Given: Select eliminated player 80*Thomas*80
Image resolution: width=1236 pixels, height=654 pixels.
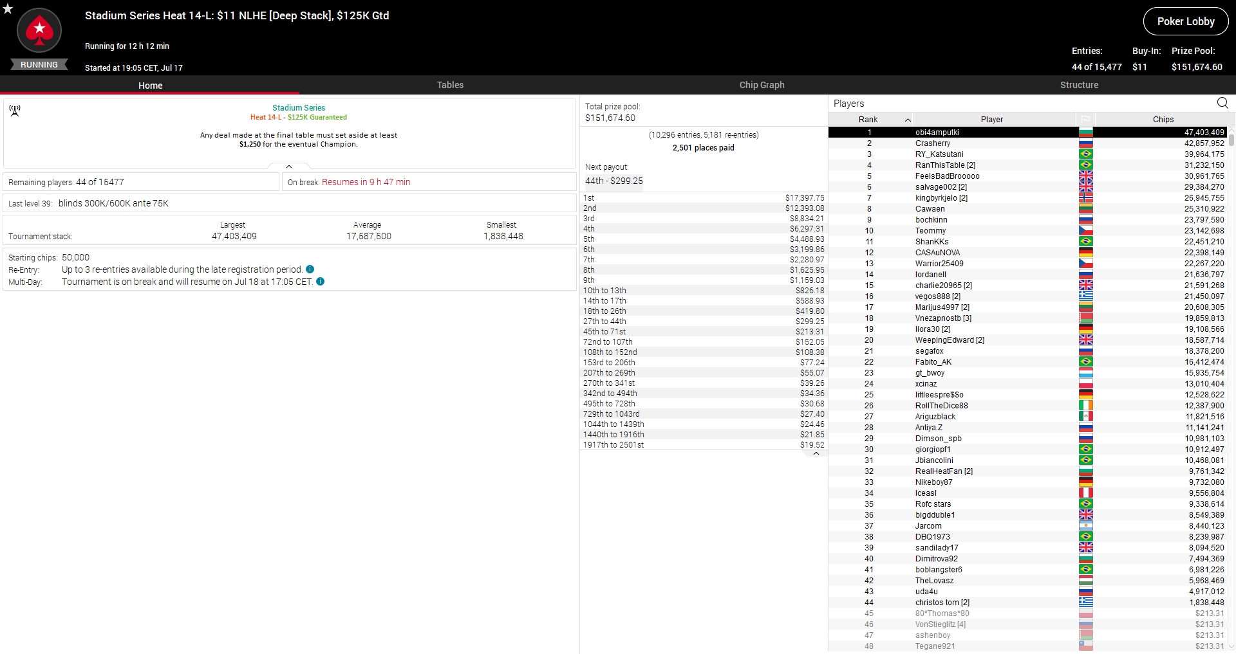Looking at the screenshot, I should 1027,613.
